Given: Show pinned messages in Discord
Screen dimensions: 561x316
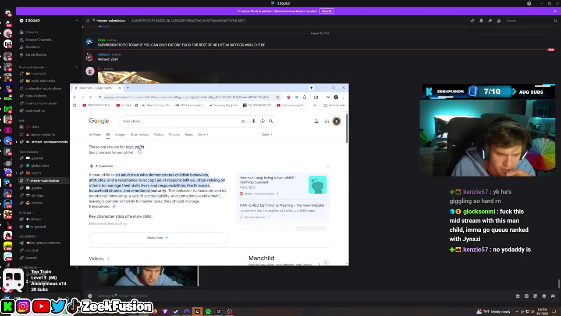Looking at the screenshot, I should [x=490, y=21].
